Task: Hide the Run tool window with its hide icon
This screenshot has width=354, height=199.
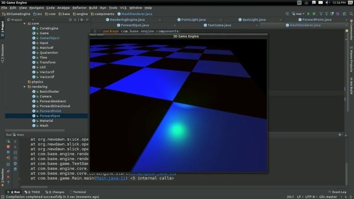Action: tap(346, 135)
